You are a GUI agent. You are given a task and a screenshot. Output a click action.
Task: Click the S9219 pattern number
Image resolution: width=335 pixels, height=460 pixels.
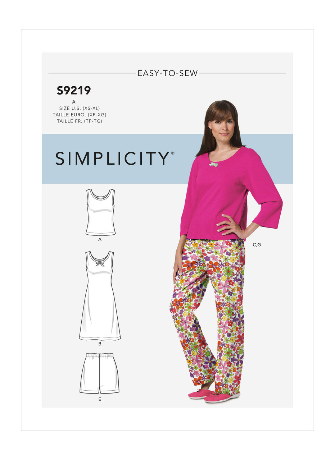pos(74,91)
